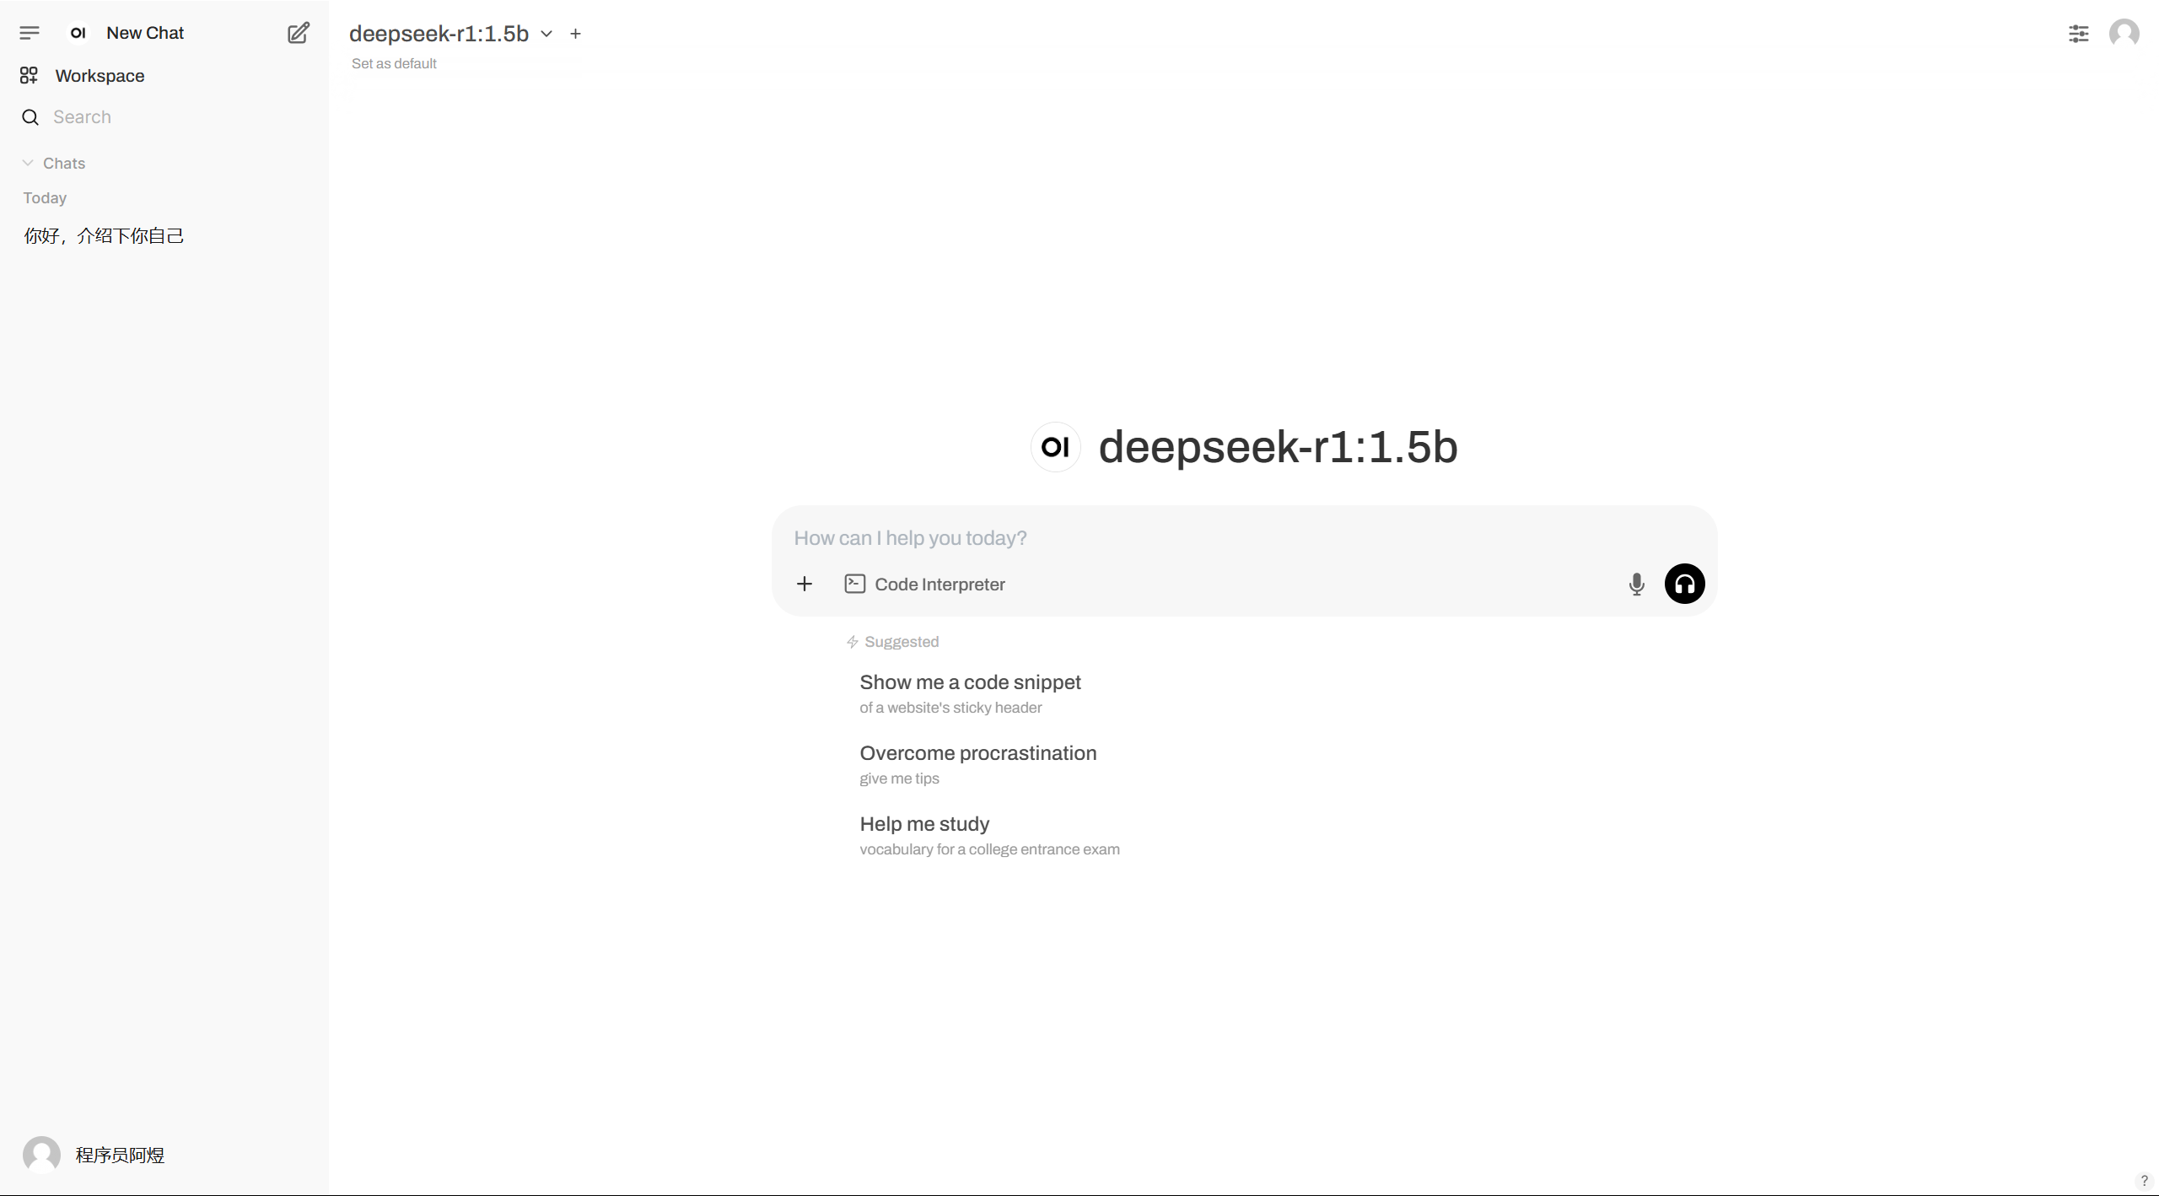Viewport: 2159px width, 1196px height.
Task: Add another model with the plus button
Action: click(575, 34)
